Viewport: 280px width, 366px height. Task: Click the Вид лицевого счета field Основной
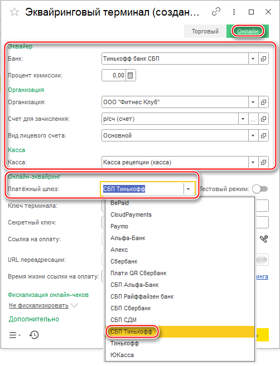pyautogui.click(x=175, y=135)
